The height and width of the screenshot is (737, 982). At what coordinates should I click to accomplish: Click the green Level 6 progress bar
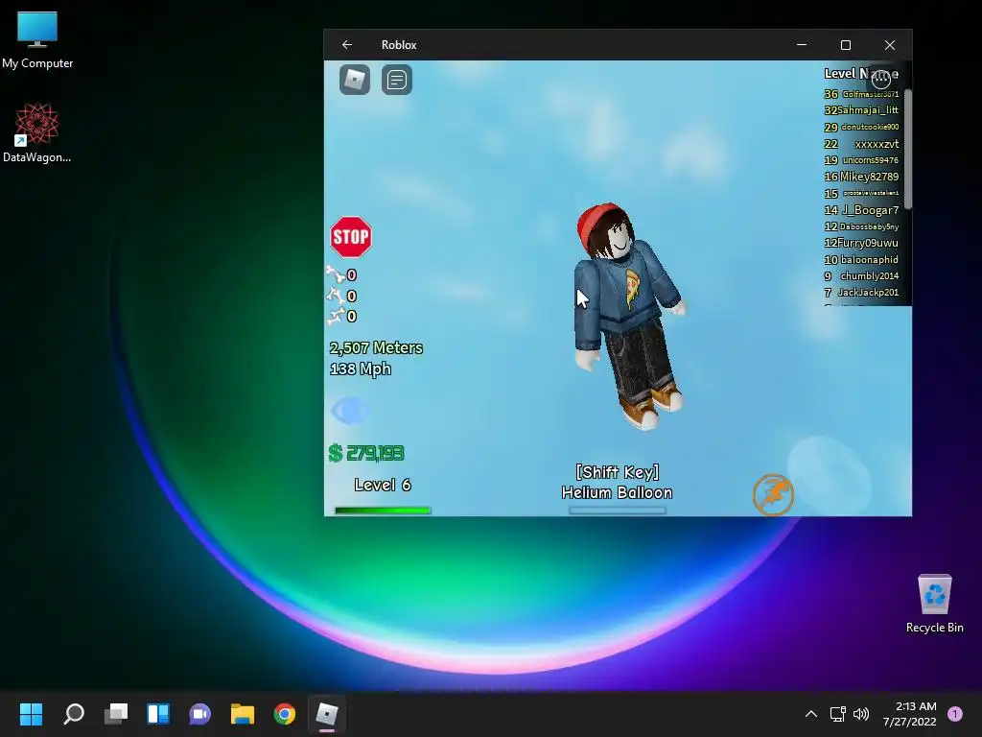tap(383, 511)
